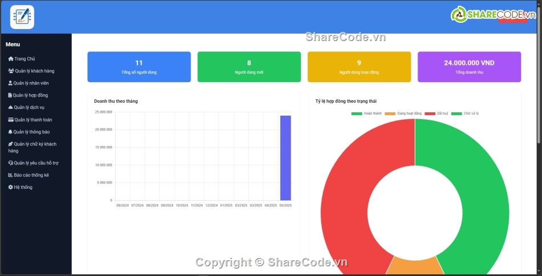Viewport: 542px width, 276px height.
Task: Click the page vertical scrollbar
Action: tap(539, 74)
